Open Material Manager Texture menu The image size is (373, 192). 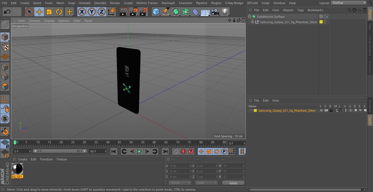coord(61,159)
